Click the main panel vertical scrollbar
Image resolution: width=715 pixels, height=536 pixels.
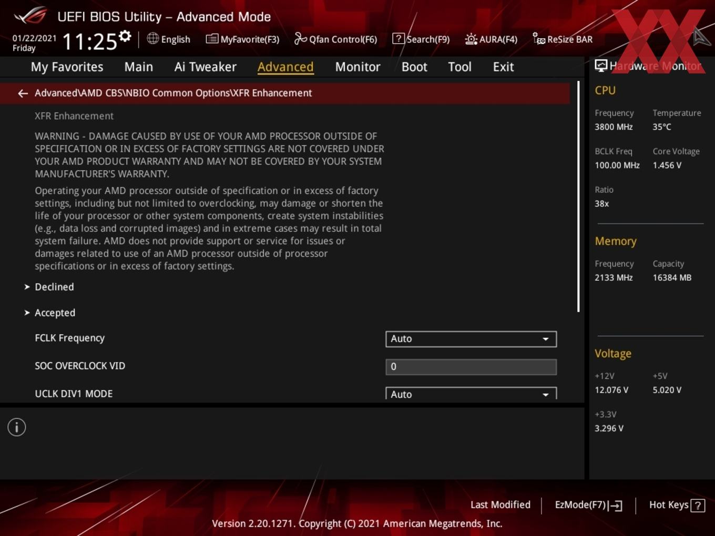click(578, 197)
